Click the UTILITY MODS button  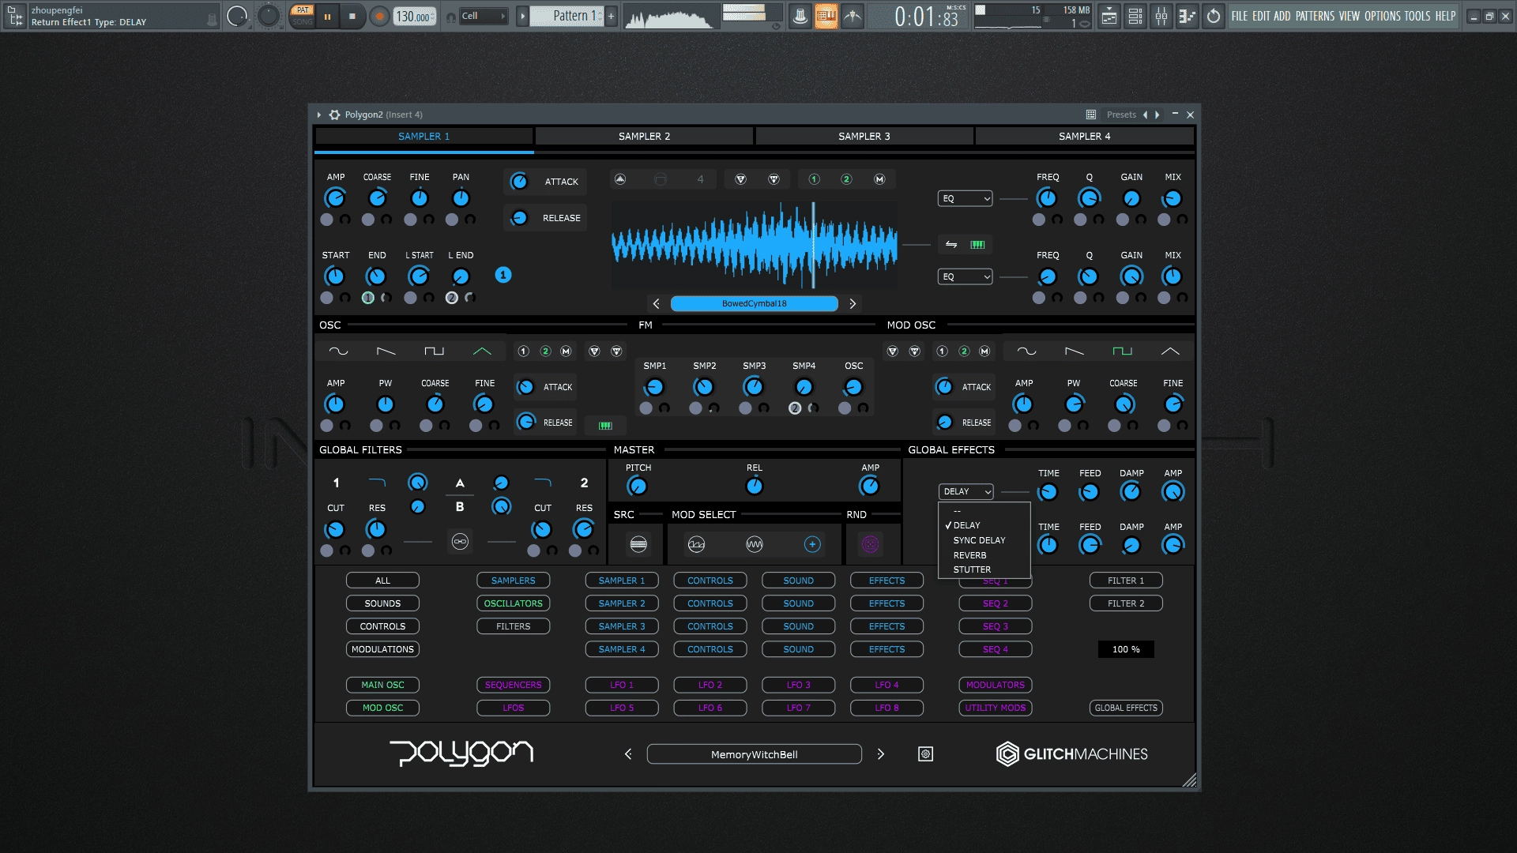pos(996,708)
